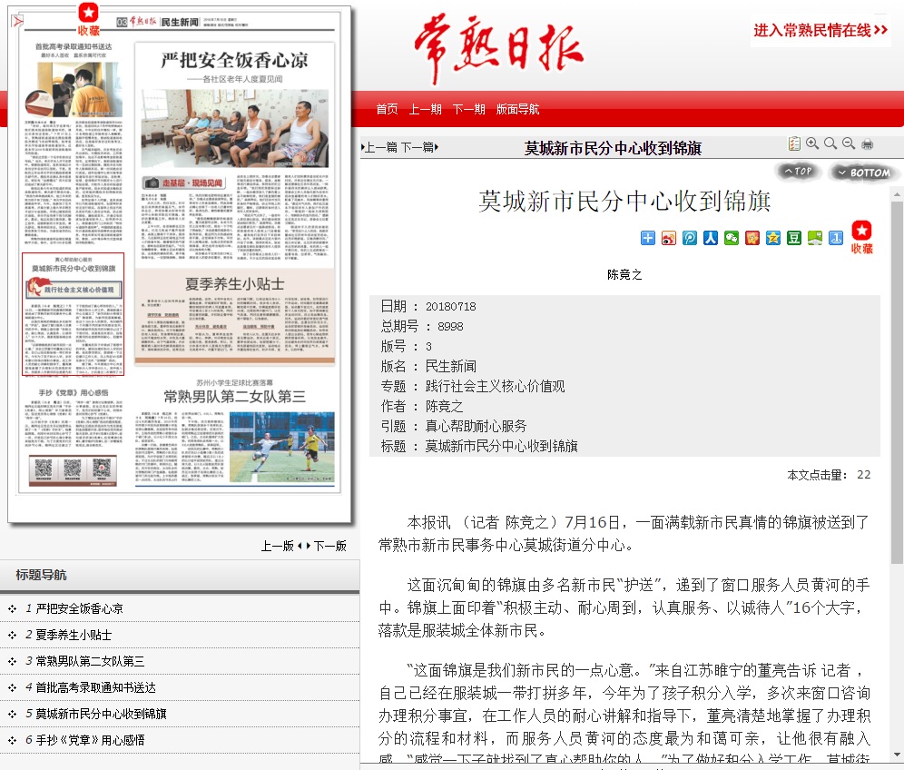Open the blue plus share-more icon
Viewport: 904px width, 770px height.
[x=648, y=238]
